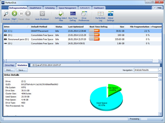The height and width of the screenshot is (123, 165).
Task: Switch to the Drive Map tab
Action: click(10, 65)
